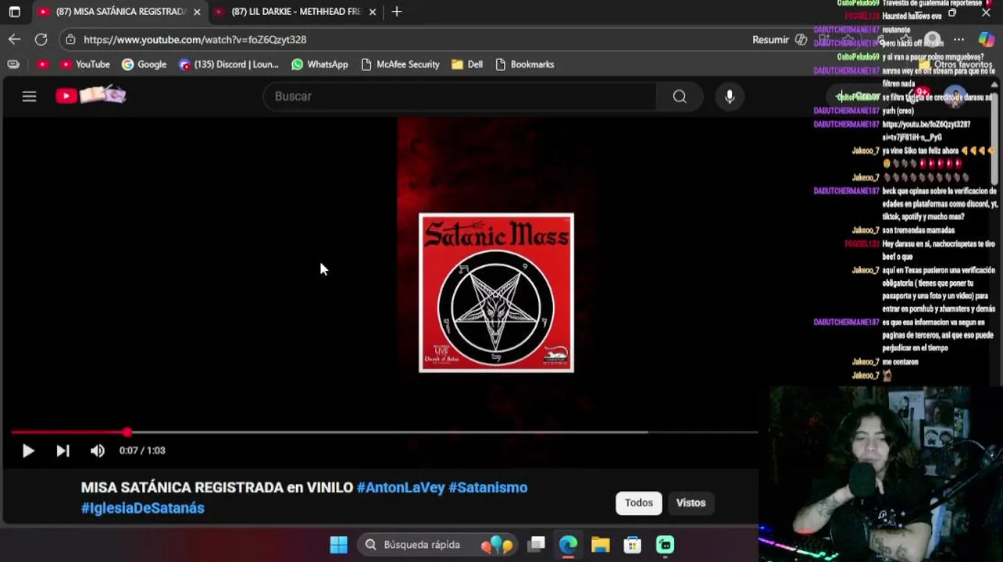Open the YouTube guide hamburger menu
This screenshot has height=562, width=1003.
(29, 96)
